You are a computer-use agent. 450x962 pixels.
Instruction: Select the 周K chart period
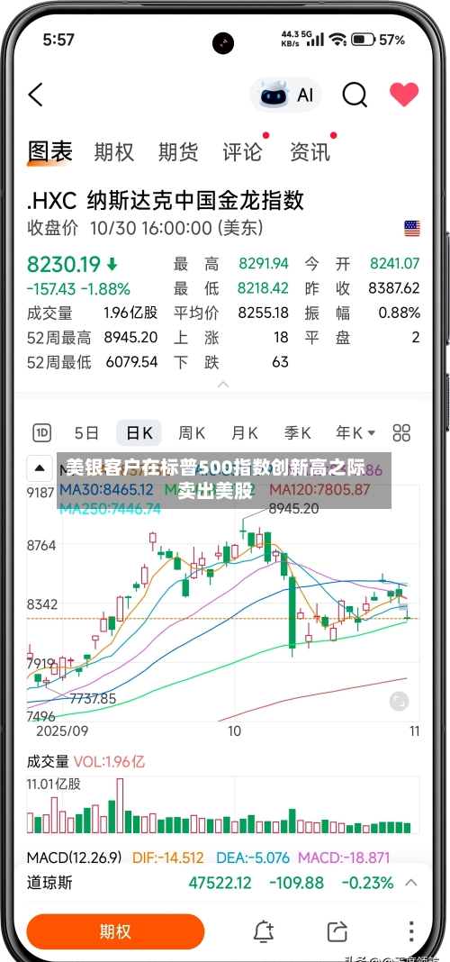(x=192, y=433)
